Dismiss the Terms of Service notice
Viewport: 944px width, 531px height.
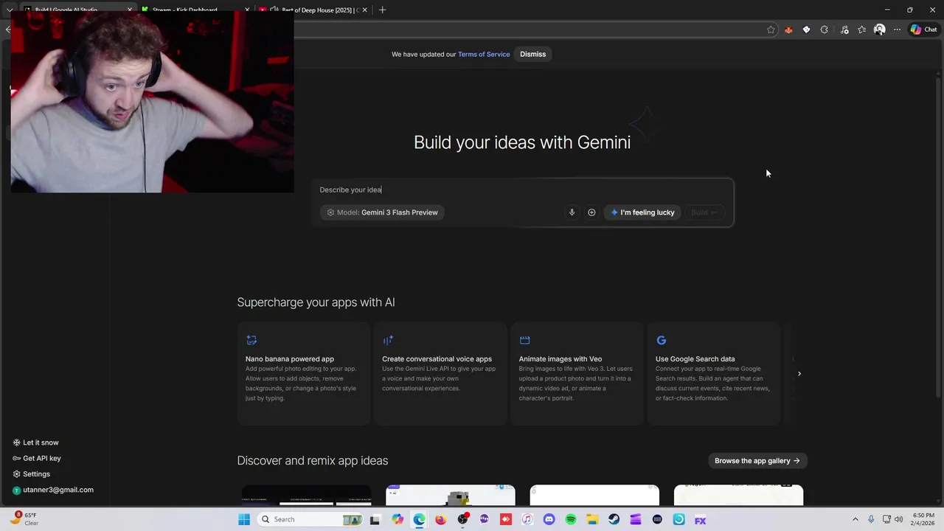pyautogui.click(x=532, y=54)
